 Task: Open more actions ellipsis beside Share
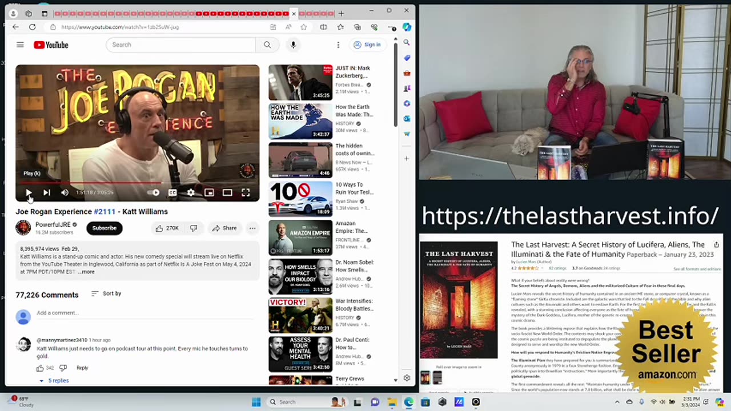pyautogui.click(x=252, y=228)
